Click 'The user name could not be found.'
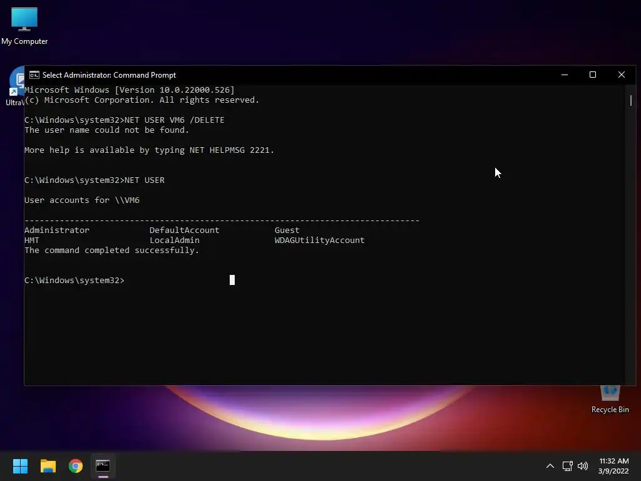Image resolution: width=641 pixels, height=481 pixels. pos(106,130)
